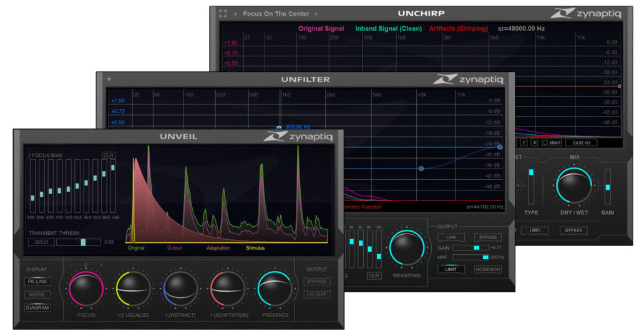Click the 100 focus bias slider in Unveil
This screenshot has width=639, height=336.
[32, 186]
